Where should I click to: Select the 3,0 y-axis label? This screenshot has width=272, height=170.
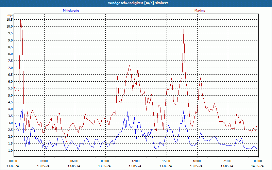pyautogui.click(x=11, y=123)
